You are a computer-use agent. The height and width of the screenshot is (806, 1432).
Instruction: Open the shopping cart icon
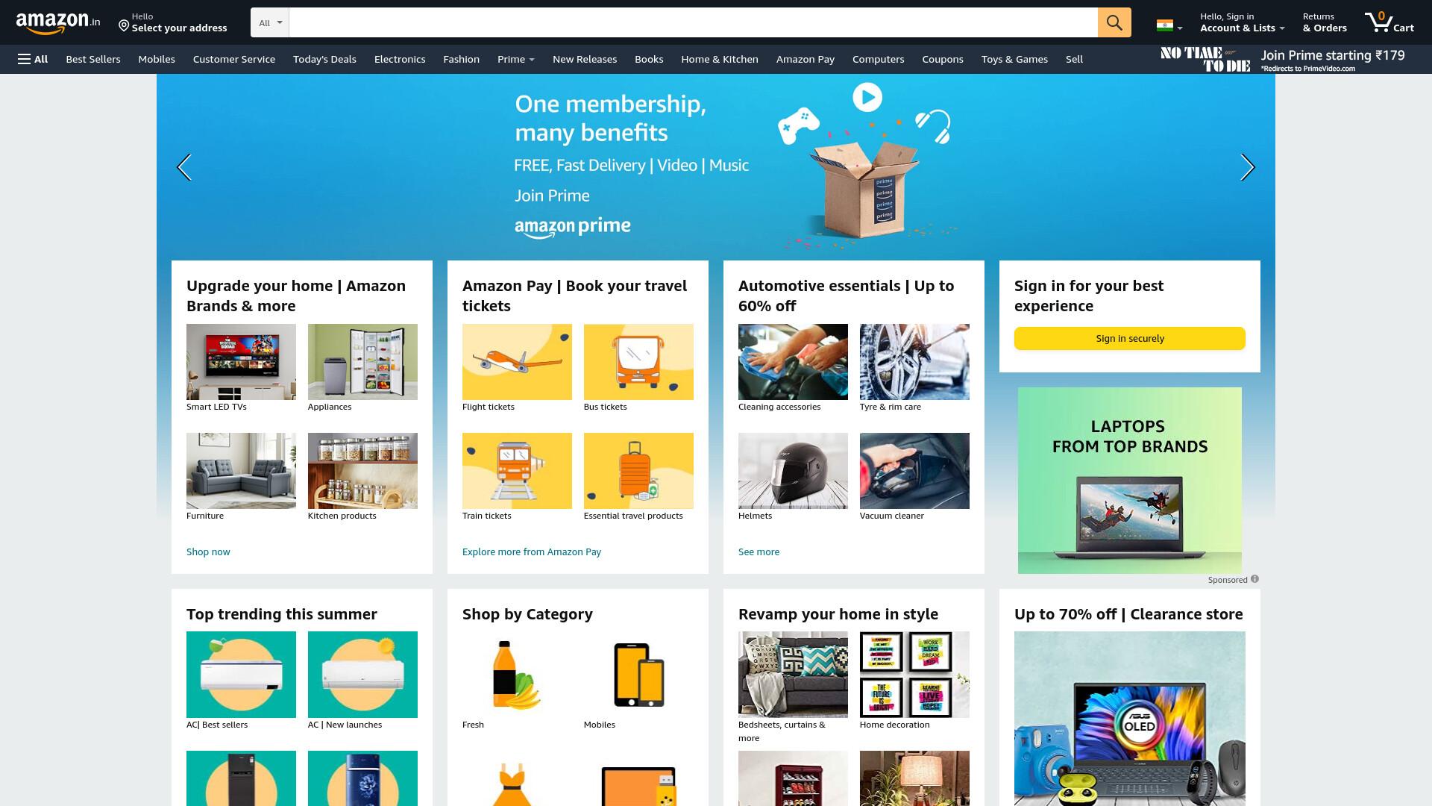tap(1389, 22)
